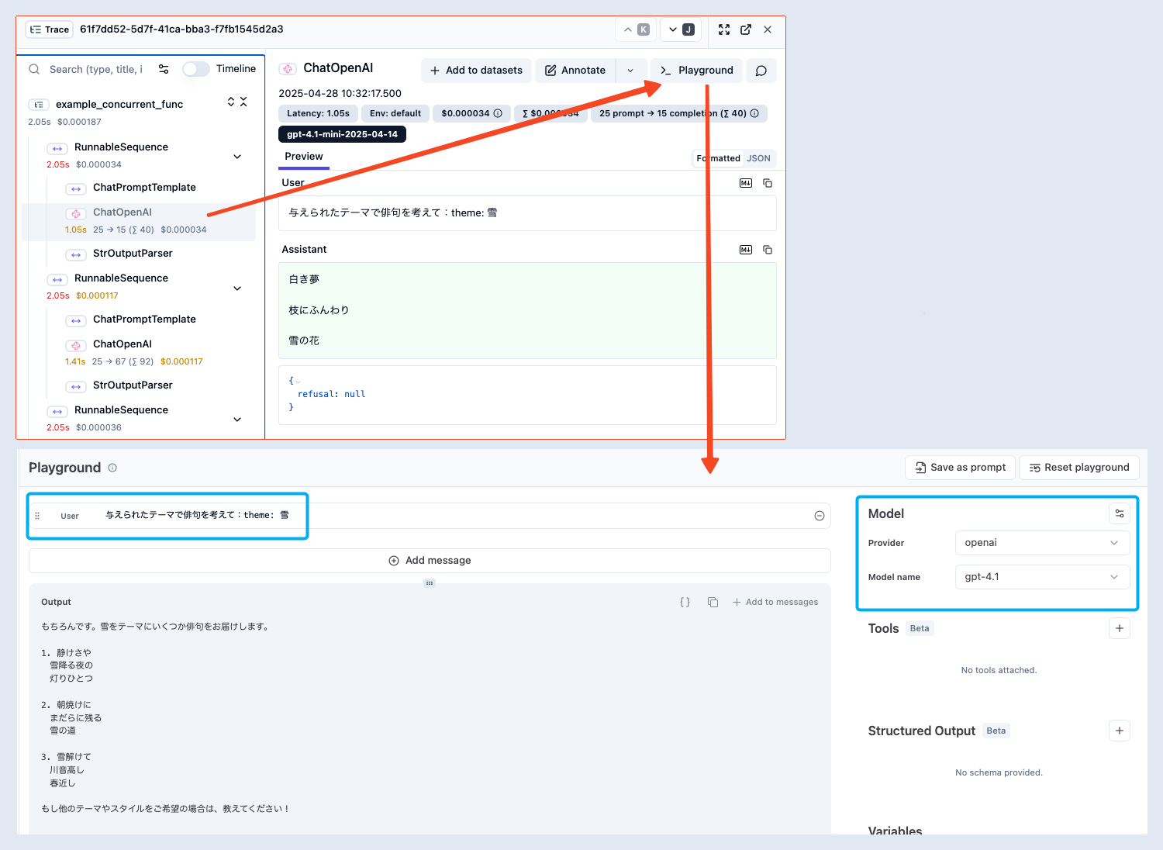
Task: Open Model name dropdown showing gpt-4.1
Action: [1042, 577]
